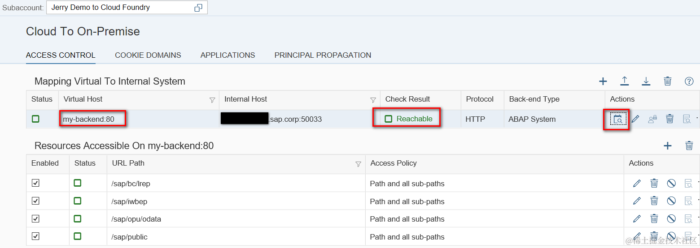This screenshot has height=248, width=700.
Task: Disable the /sap/iwbep resource via block icon
Action: (671, 201)
